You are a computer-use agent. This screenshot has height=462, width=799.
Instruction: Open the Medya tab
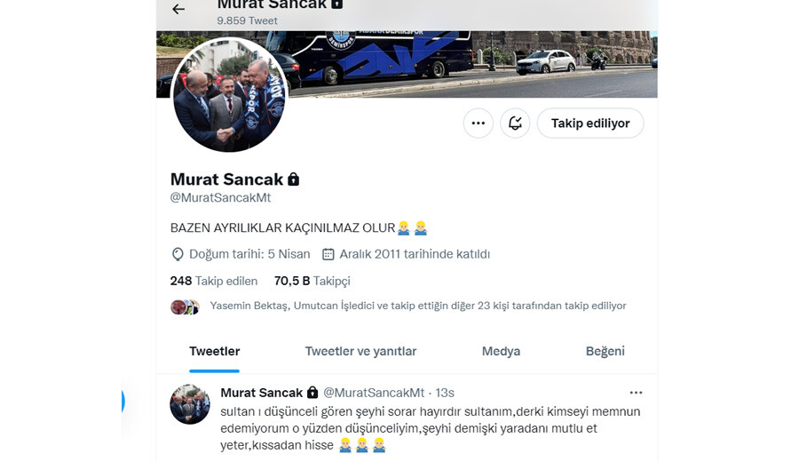pos(501,351)
